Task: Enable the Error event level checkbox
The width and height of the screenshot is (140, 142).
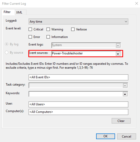Action: coord(30,37)
